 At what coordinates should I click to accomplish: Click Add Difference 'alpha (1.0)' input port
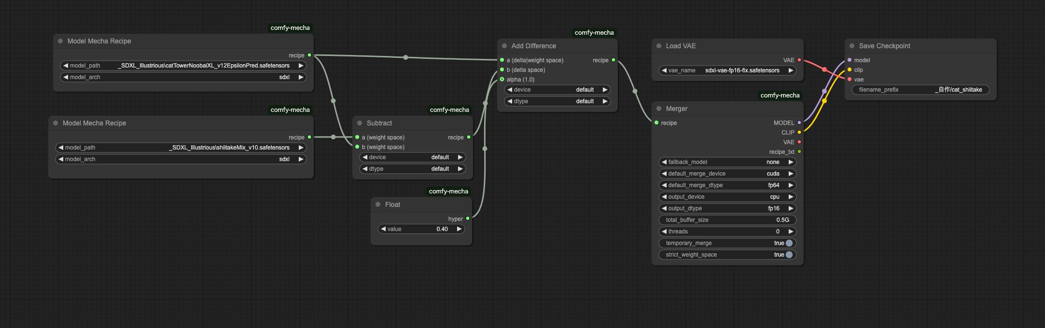(502, 80)
